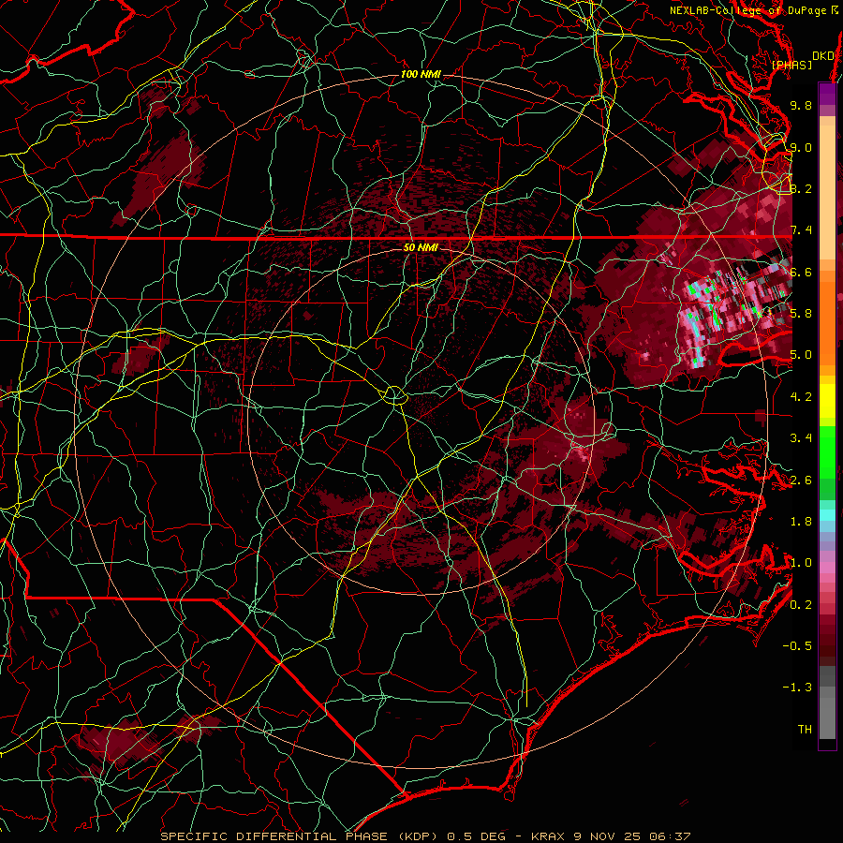Click the purple swatch atop the color bar

tap(827, 94)
